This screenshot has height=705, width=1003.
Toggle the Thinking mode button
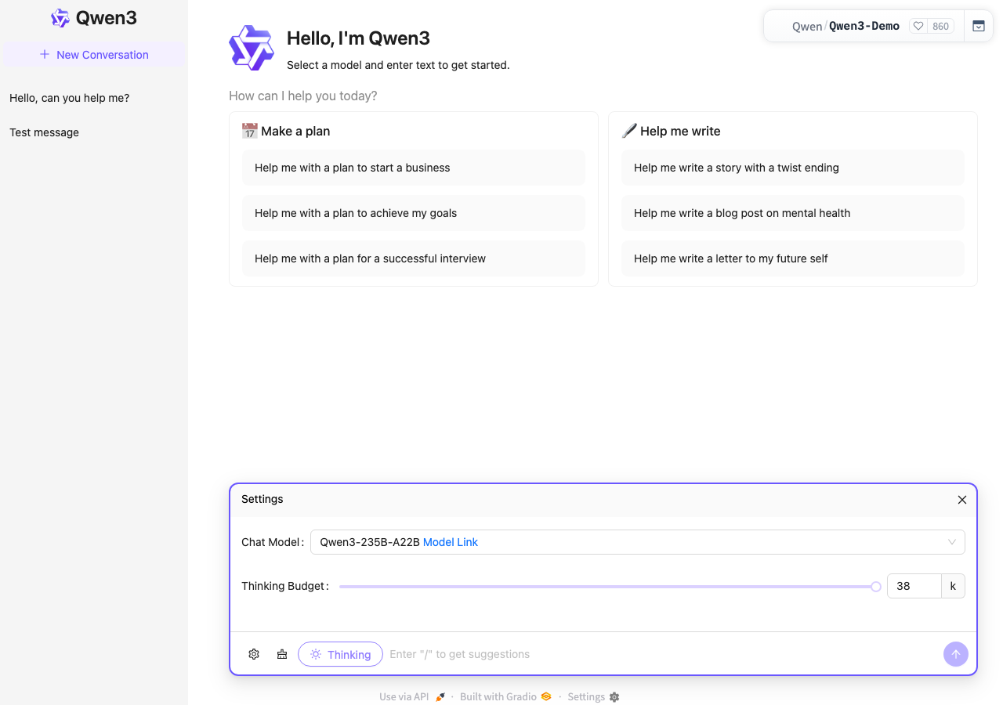click(x=340, y=654)
